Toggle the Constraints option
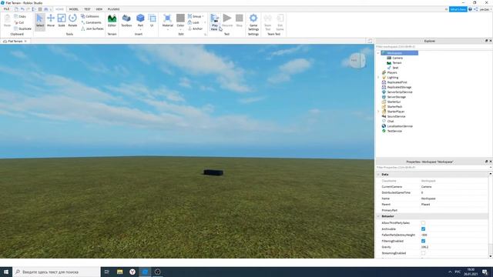Screen dimensions: 493x277 coord(91,22)
